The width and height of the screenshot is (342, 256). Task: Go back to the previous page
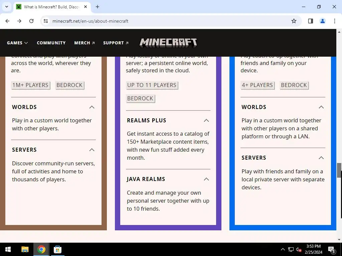point(7,21)
